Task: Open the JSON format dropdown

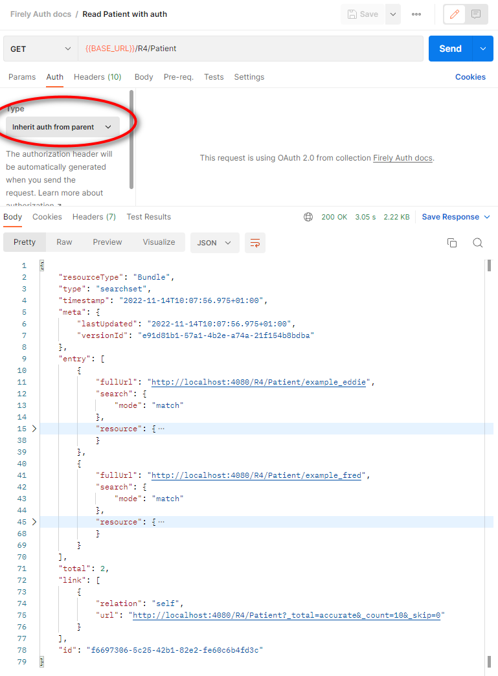Action: (x=214, y=243)
